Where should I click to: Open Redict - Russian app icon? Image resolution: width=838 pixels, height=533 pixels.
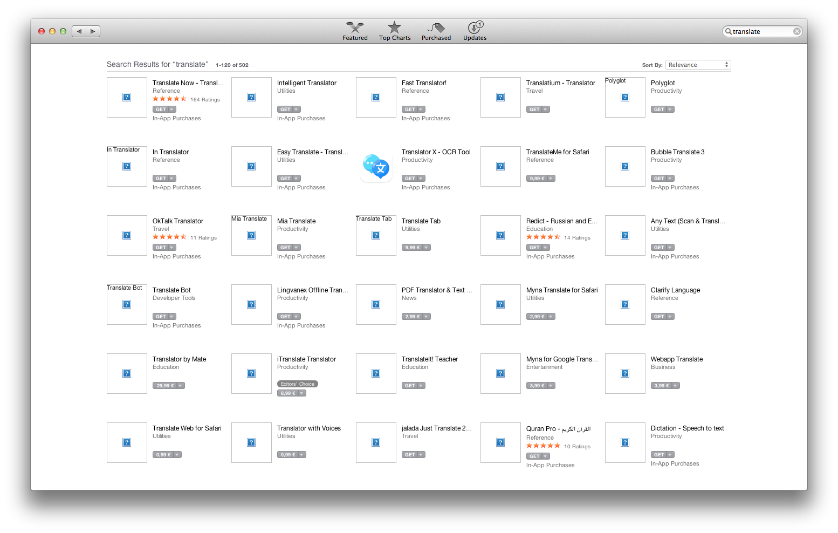[500, 235]
